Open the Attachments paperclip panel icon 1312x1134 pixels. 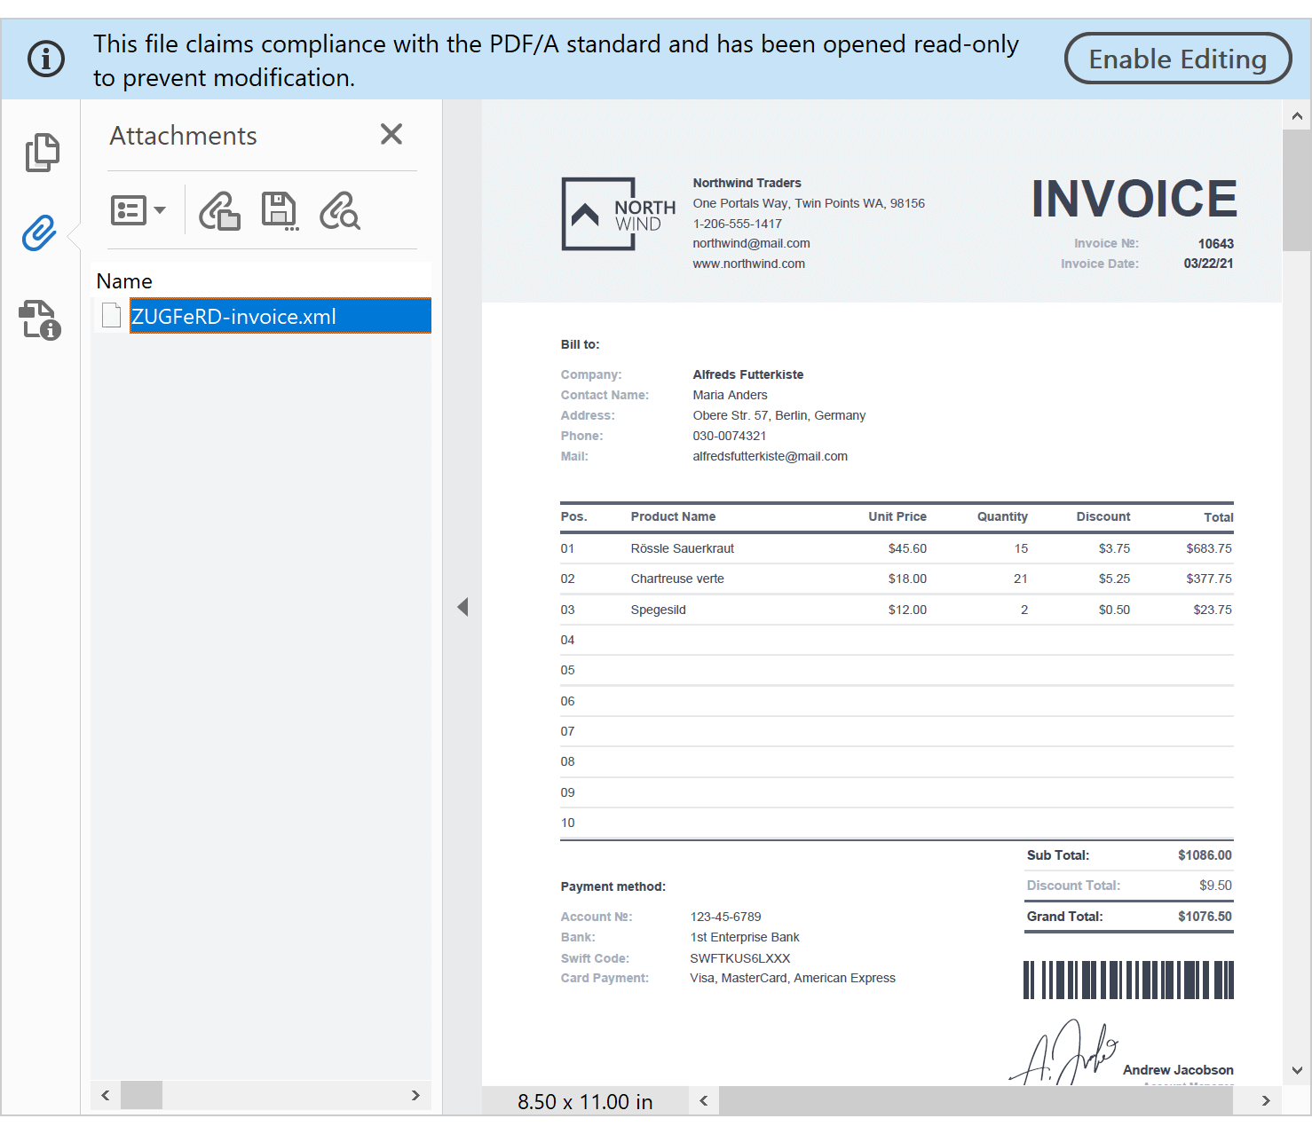coord(38,233)
